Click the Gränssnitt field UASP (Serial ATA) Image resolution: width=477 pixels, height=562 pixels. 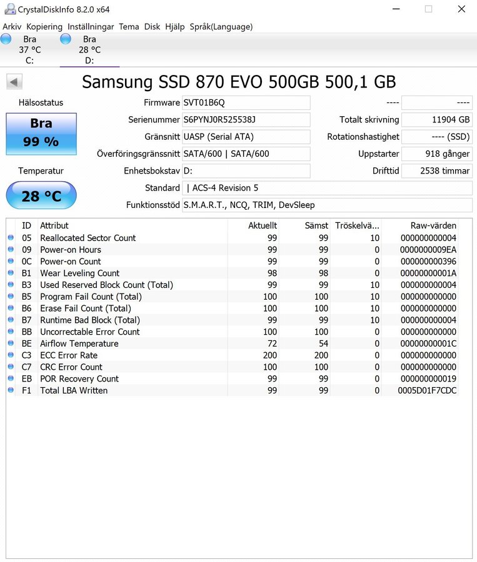pos(246,137)
